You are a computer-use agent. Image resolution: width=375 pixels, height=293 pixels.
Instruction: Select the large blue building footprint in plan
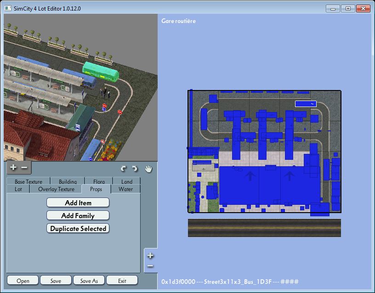[x=269, y=185]
